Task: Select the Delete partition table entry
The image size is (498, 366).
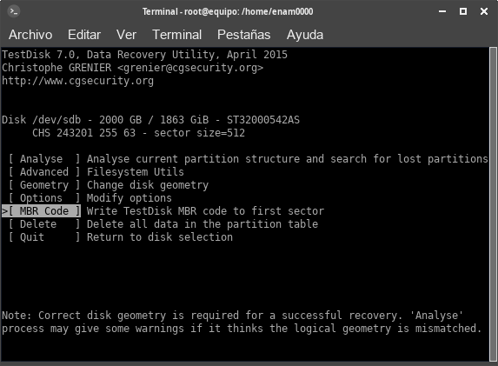Action: pos(44,224)
